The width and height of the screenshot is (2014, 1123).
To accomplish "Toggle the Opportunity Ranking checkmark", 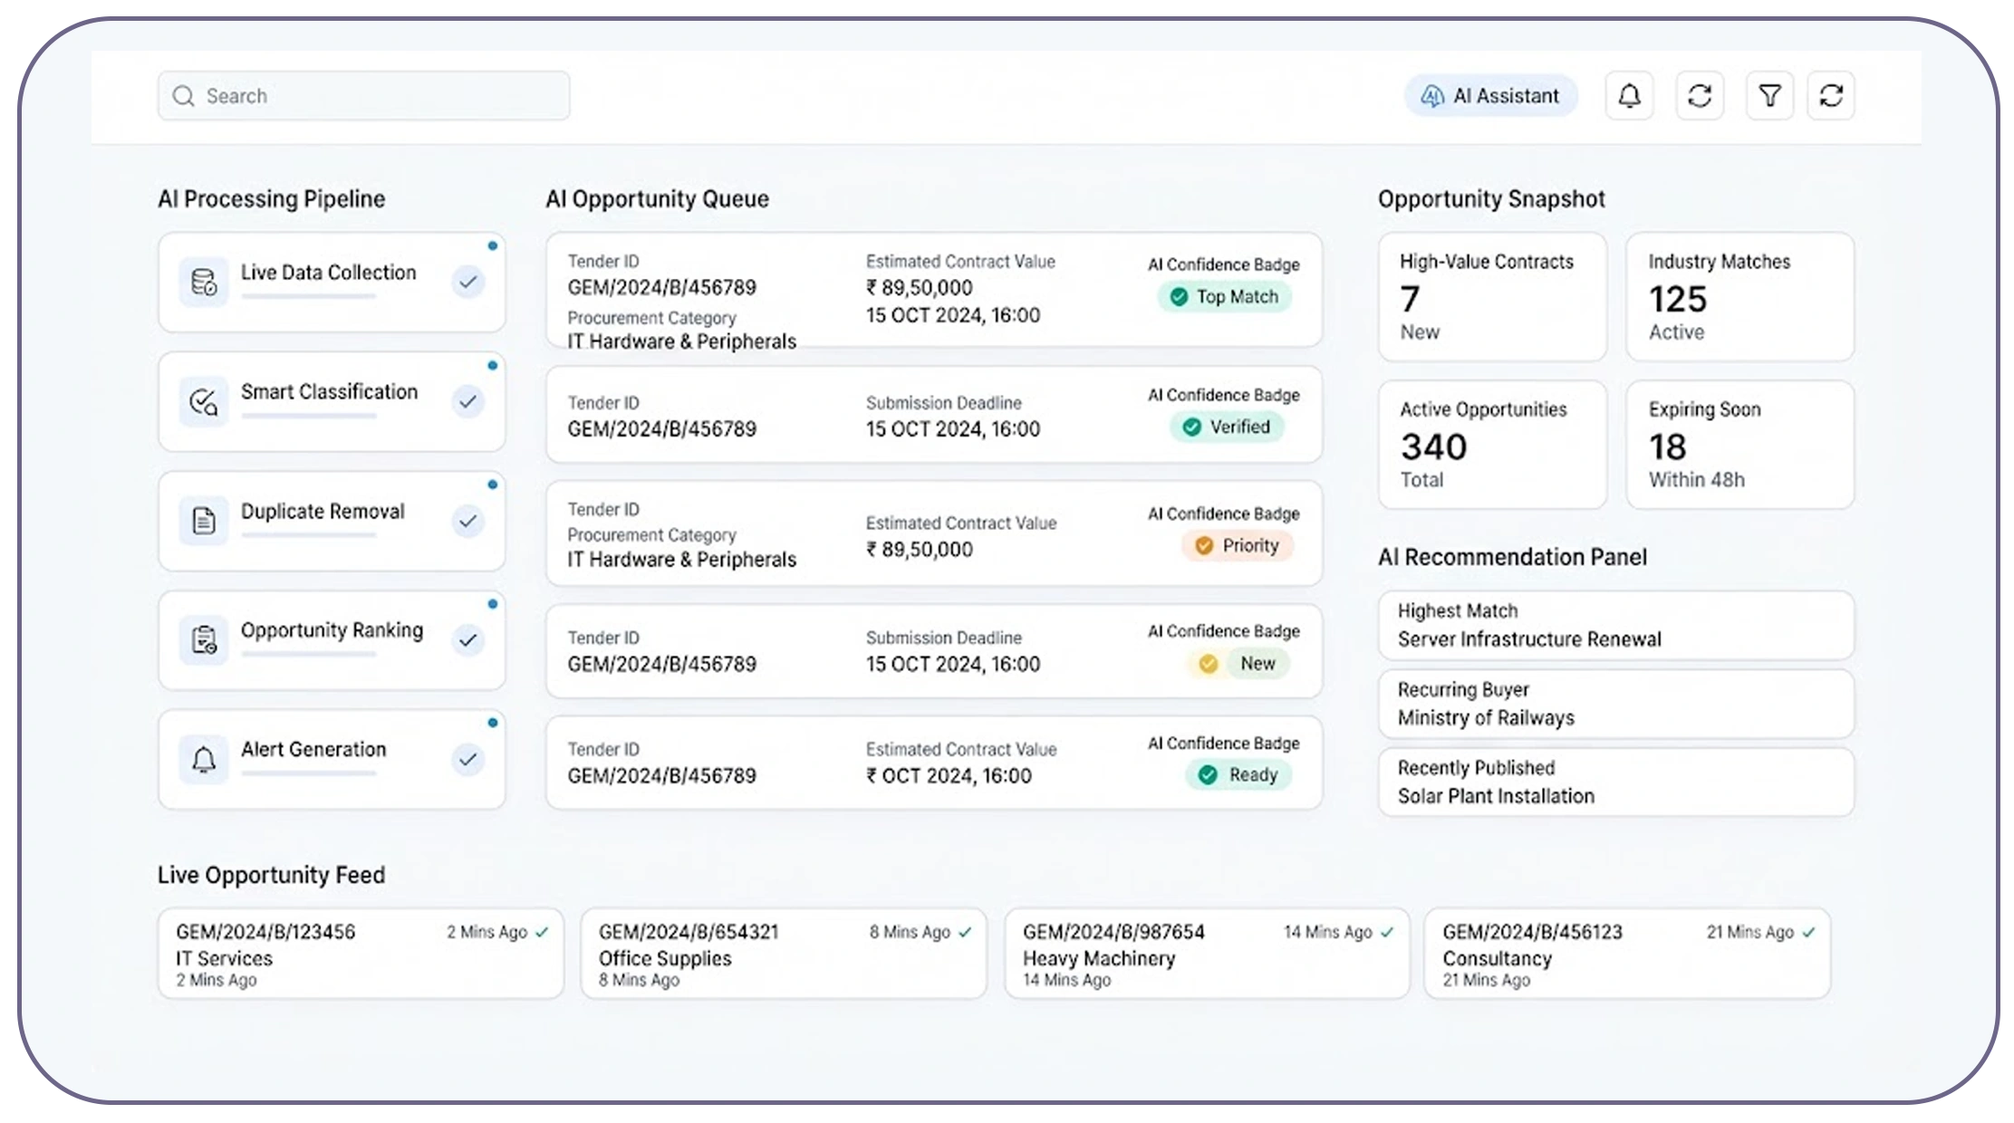I will pos(467,640).
